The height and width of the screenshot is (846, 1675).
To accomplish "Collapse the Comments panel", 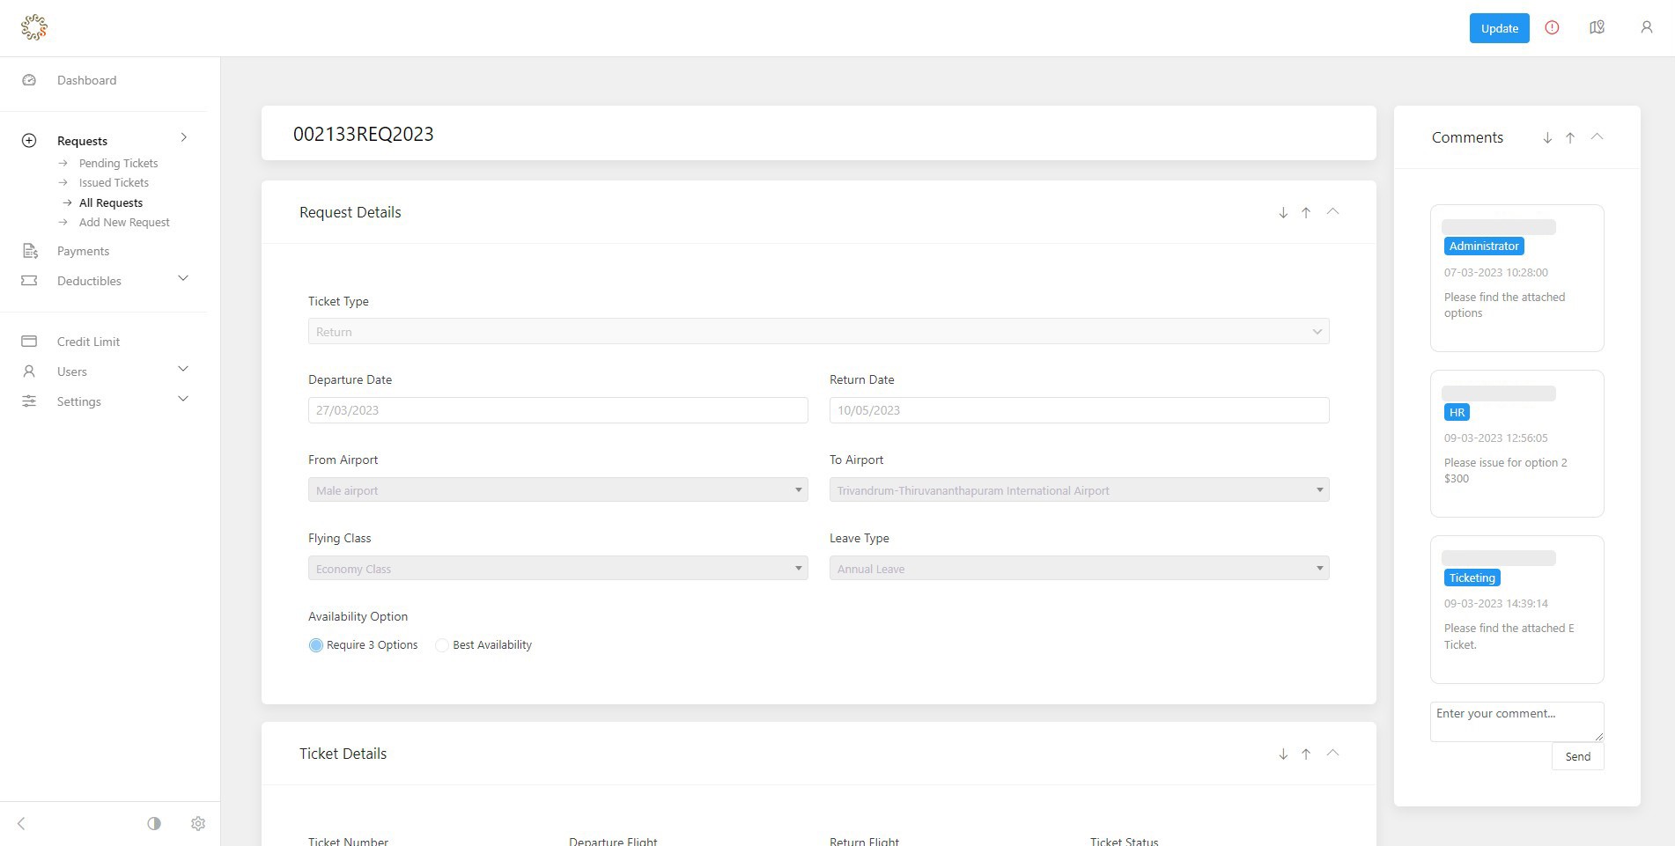I will (1597, 136).
